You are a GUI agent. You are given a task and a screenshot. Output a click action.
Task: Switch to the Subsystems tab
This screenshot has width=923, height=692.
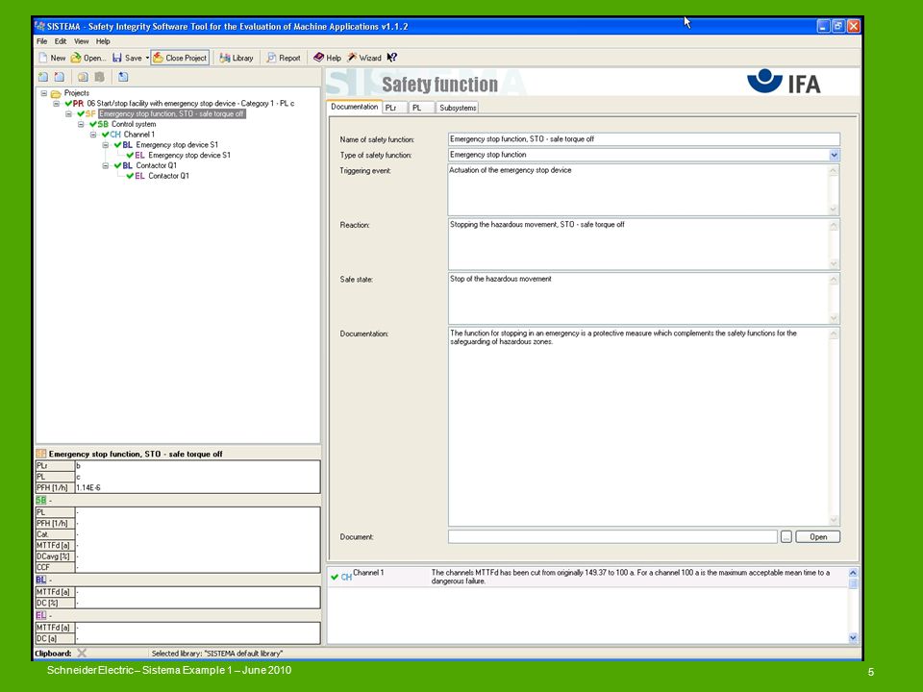[x=458, y=108]
